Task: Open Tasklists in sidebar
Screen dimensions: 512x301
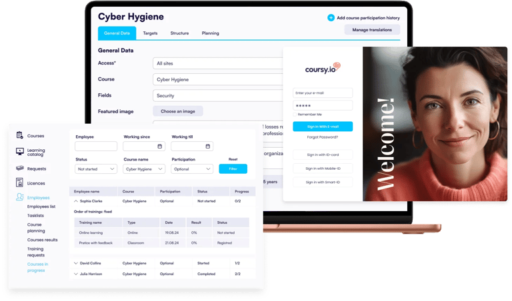Action: (35, 216)
